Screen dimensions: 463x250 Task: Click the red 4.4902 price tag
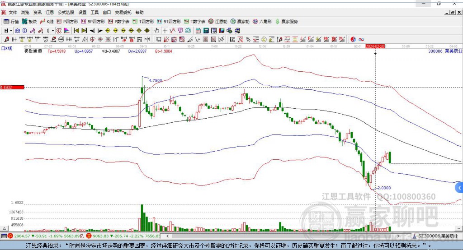pos(12,87)
